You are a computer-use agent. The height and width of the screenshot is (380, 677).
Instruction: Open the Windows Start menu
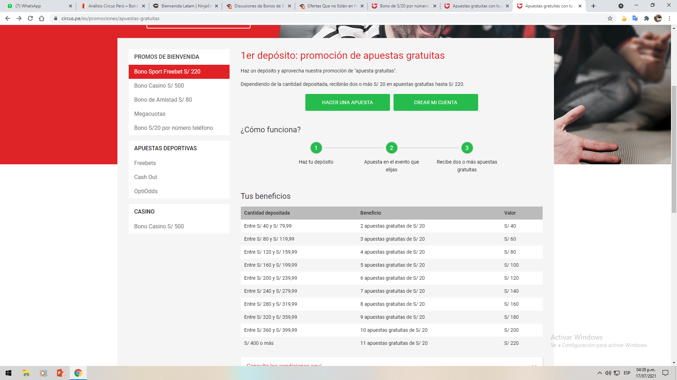coord(8,373)
